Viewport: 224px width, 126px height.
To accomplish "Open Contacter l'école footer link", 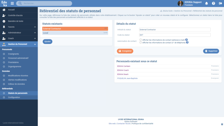I will [124, 124].
